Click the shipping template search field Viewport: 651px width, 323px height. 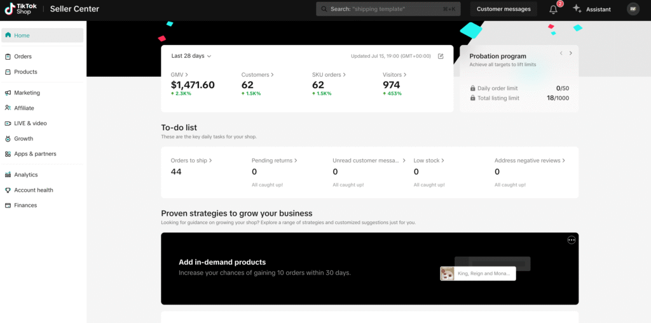click(388, 9)
